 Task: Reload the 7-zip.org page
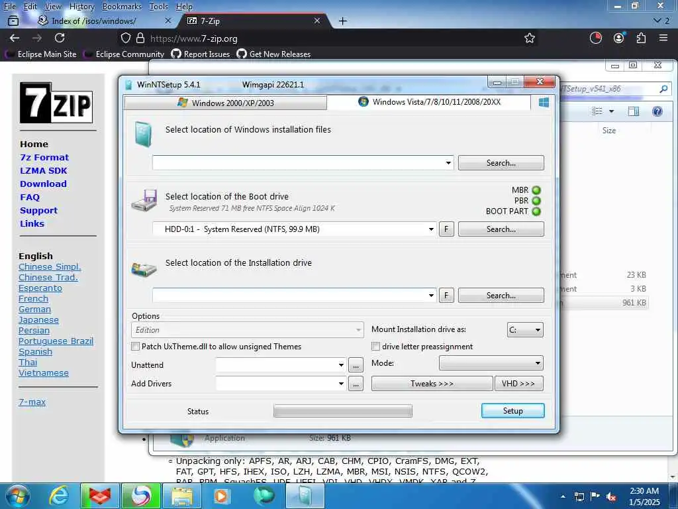[60, 38]
